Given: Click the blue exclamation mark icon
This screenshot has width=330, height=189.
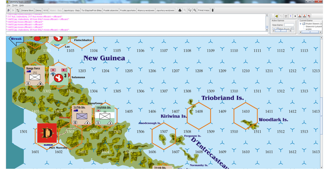Looking at the screenshot, I should (x=291, y=16).
